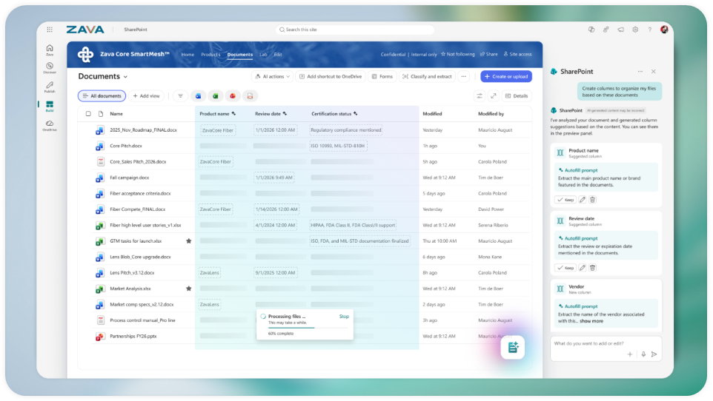Delete the Product name suggested column
Viewport: 713px width, 401px height.
592,200
